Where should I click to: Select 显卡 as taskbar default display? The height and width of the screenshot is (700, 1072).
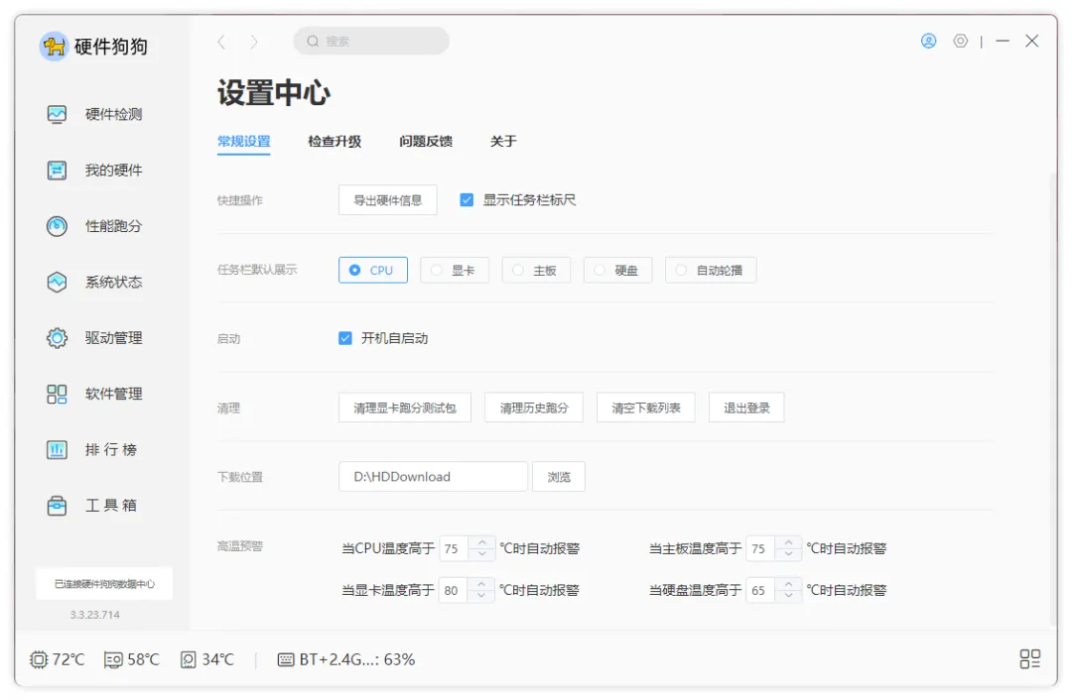point(455,269)
